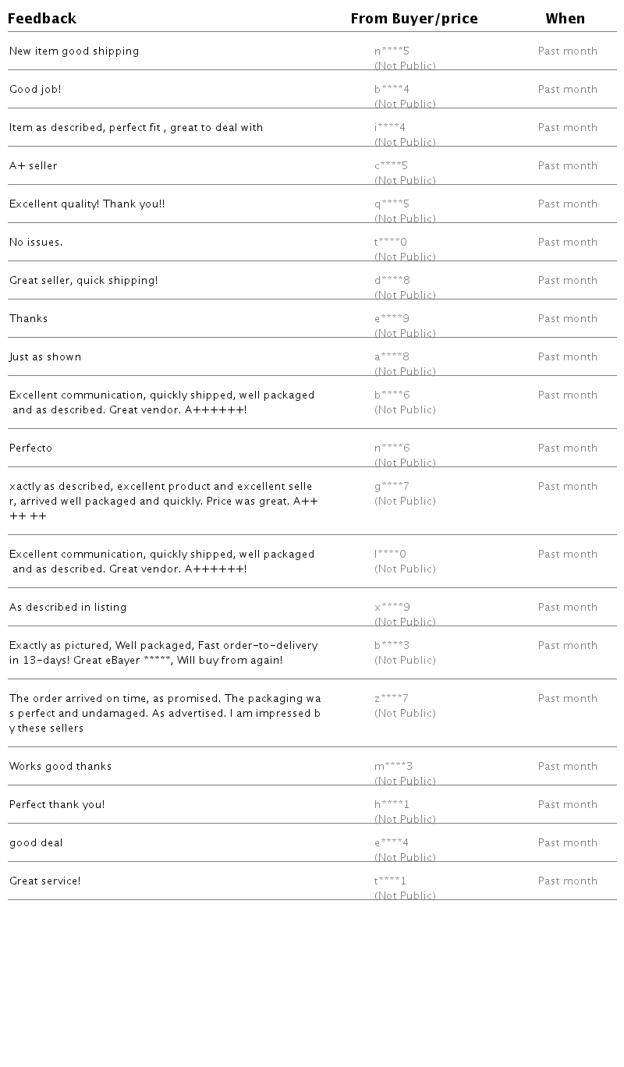Click buyer name z****7

[392, 699]
